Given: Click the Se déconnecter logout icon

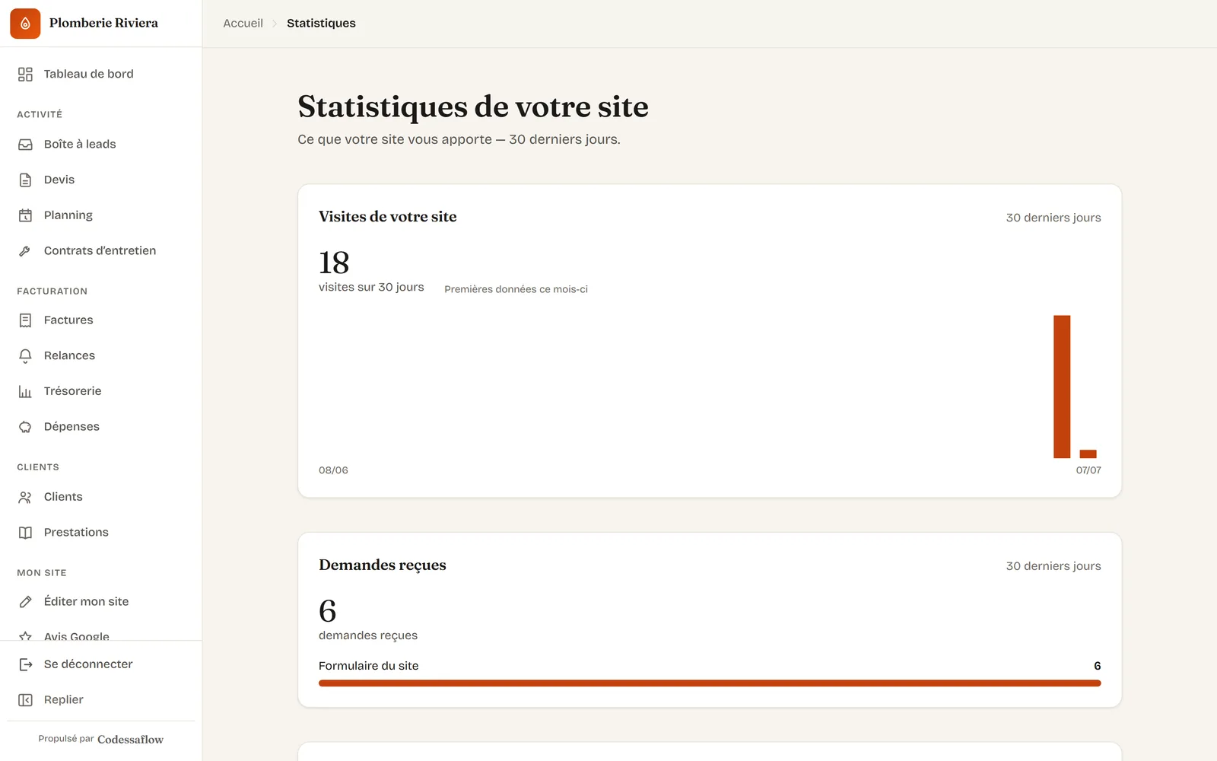Looking at the screenshot, I should coord(25,664).
